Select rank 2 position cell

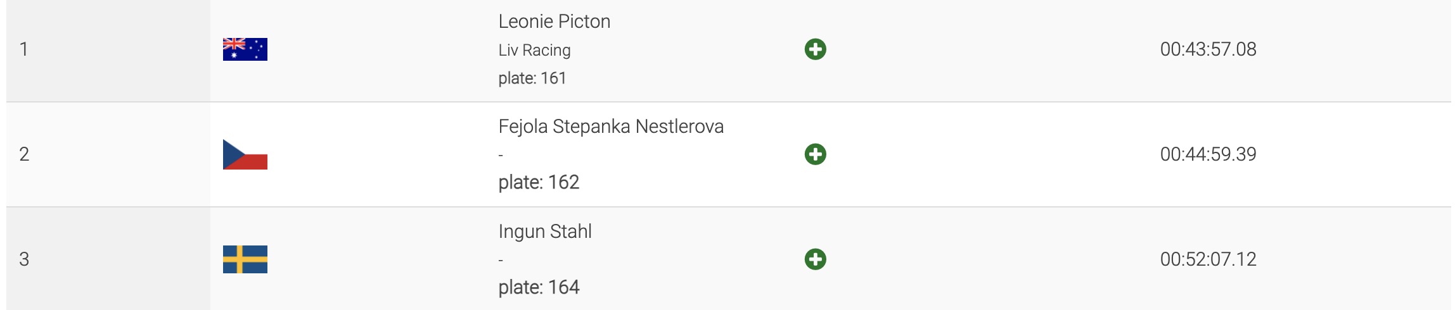click(x=24, y=154)
